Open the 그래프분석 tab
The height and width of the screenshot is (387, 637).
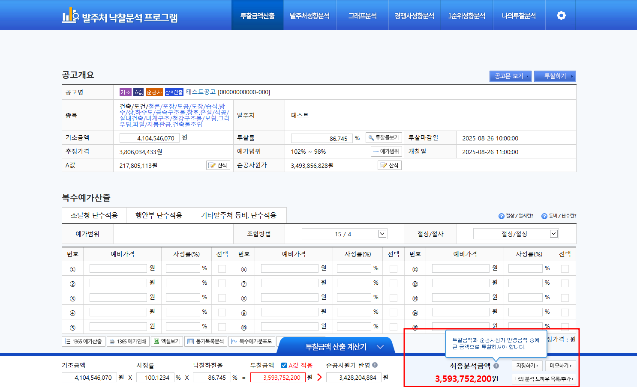362,15
